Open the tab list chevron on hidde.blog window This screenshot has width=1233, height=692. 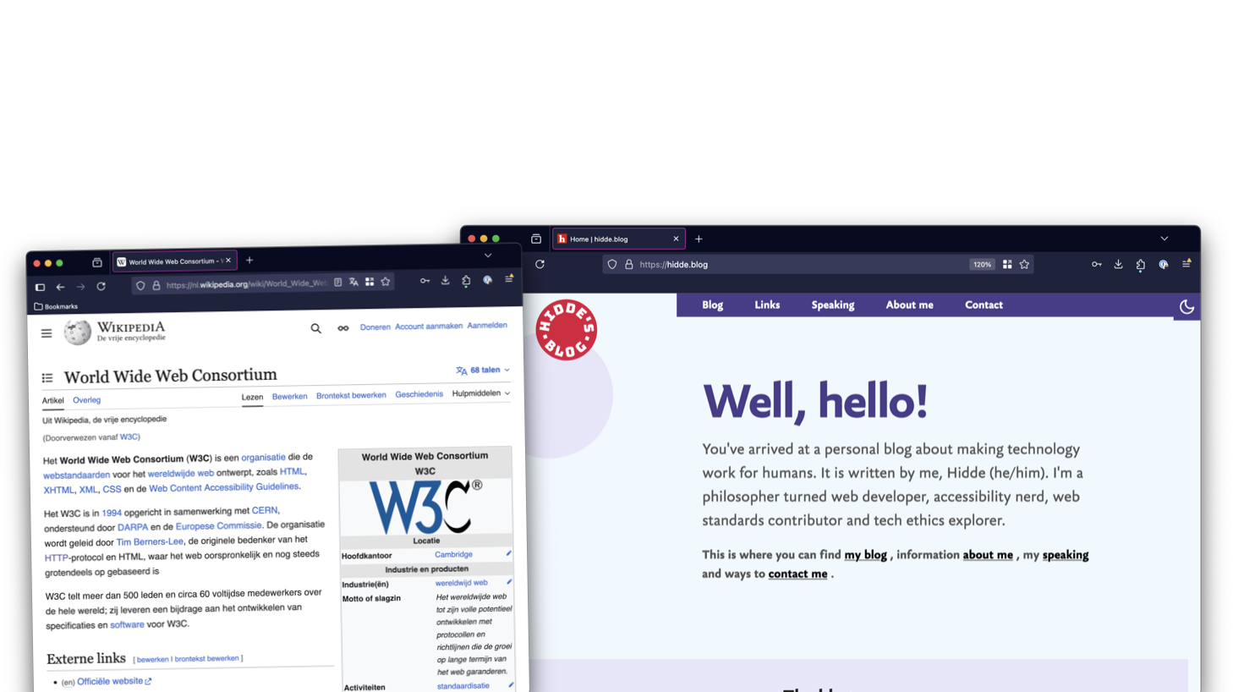(1166, 239)
